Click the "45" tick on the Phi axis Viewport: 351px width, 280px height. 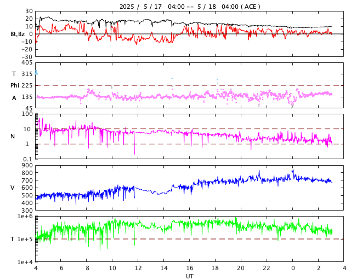pyautogui.click(x=29, y=108)
